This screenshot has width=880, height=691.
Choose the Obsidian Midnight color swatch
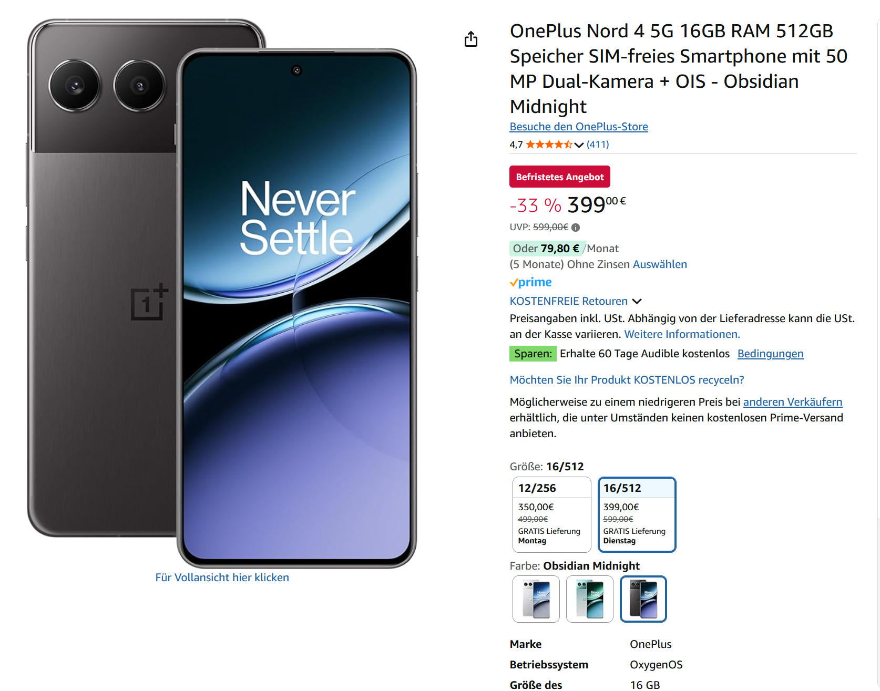click(643, 599)
